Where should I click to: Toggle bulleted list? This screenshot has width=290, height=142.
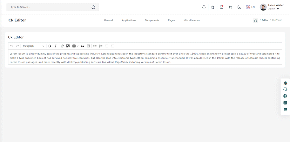[x=95, y=46]
